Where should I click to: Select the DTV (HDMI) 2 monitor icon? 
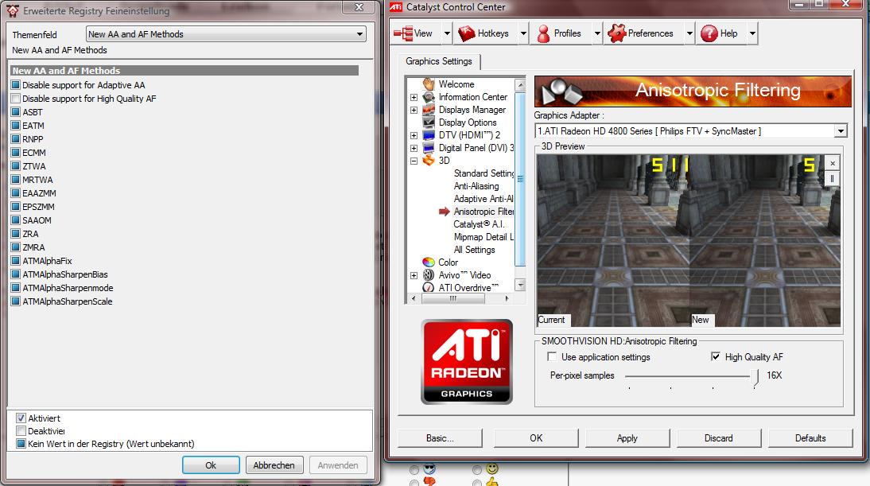(x=429, y=135)
